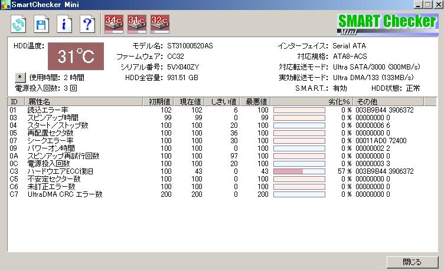Click the Serial ATA interface value
Viewport: 444px width, 271px height.
click(349, 46)
